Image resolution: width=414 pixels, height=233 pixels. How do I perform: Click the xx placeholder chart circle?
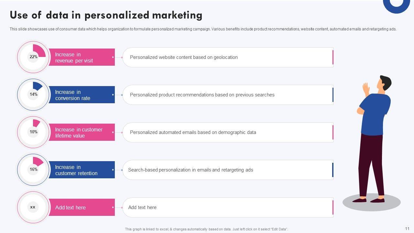point(33,207)
